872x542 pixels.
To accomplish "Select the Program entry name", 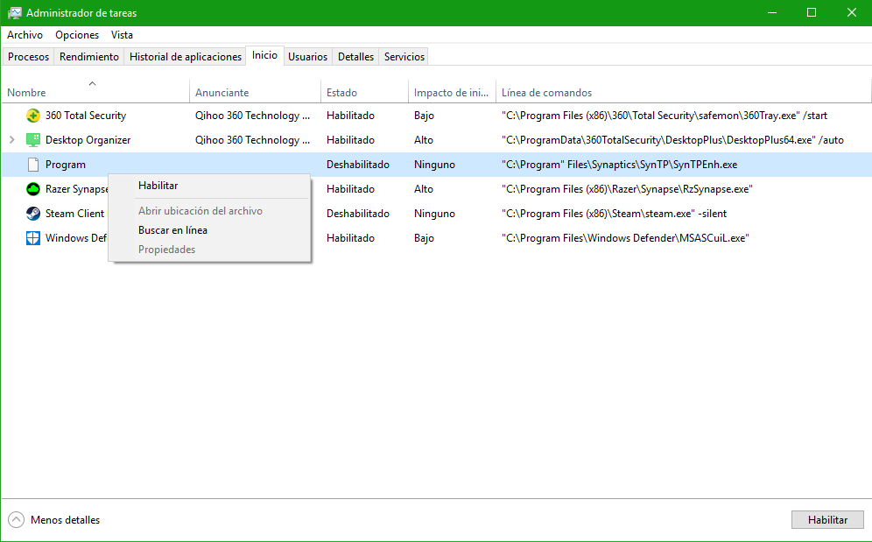I will [x=66, y=165].
